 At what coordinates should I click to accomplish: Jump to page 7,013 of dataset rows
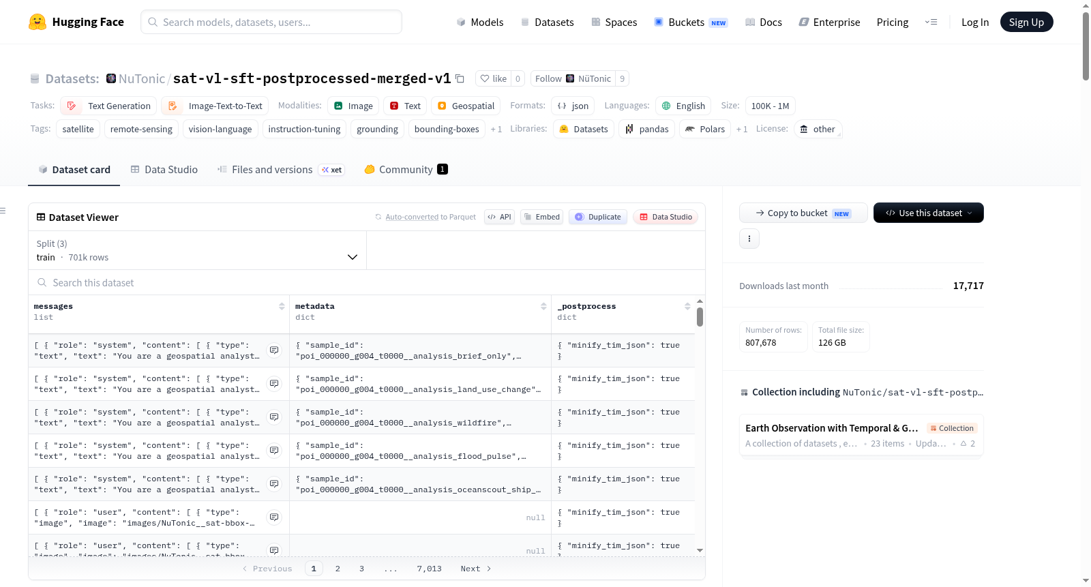430,569
